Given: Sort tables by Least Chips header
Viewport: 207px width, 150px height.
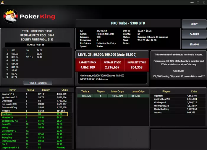Looking at the screenshot, I should (138, 92).
